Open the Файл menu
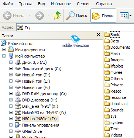The image size is (134, 138). coord(8,4)
